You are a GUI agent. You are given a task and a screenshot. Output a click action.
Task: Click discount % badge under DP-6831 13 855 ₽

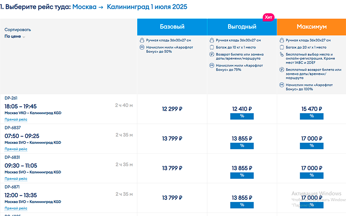[x=242, y=176]
